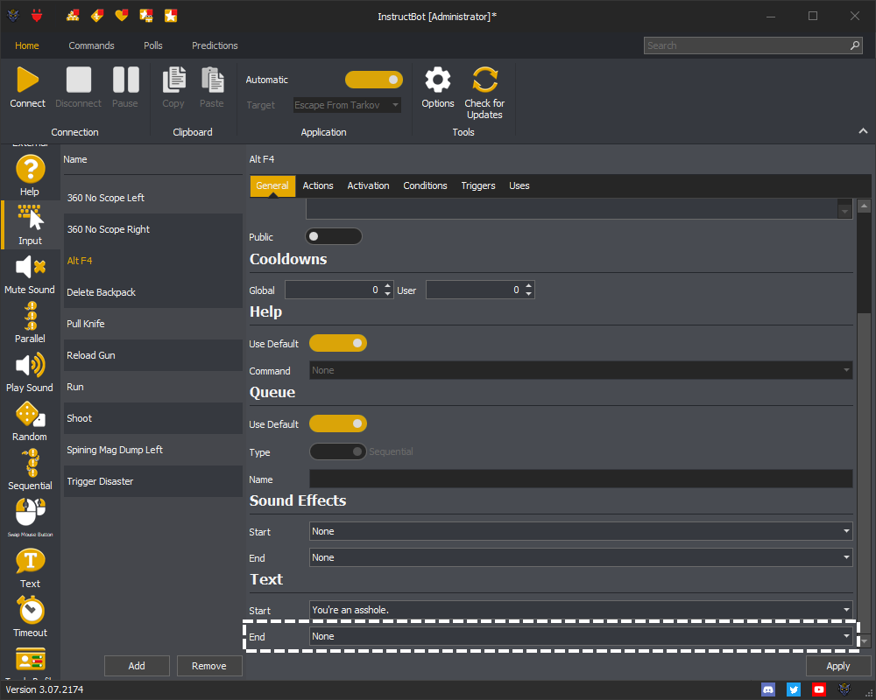Viewport: 876px width, 700px height.
Task: Decrease the User cooldown value
Action: 528,294
